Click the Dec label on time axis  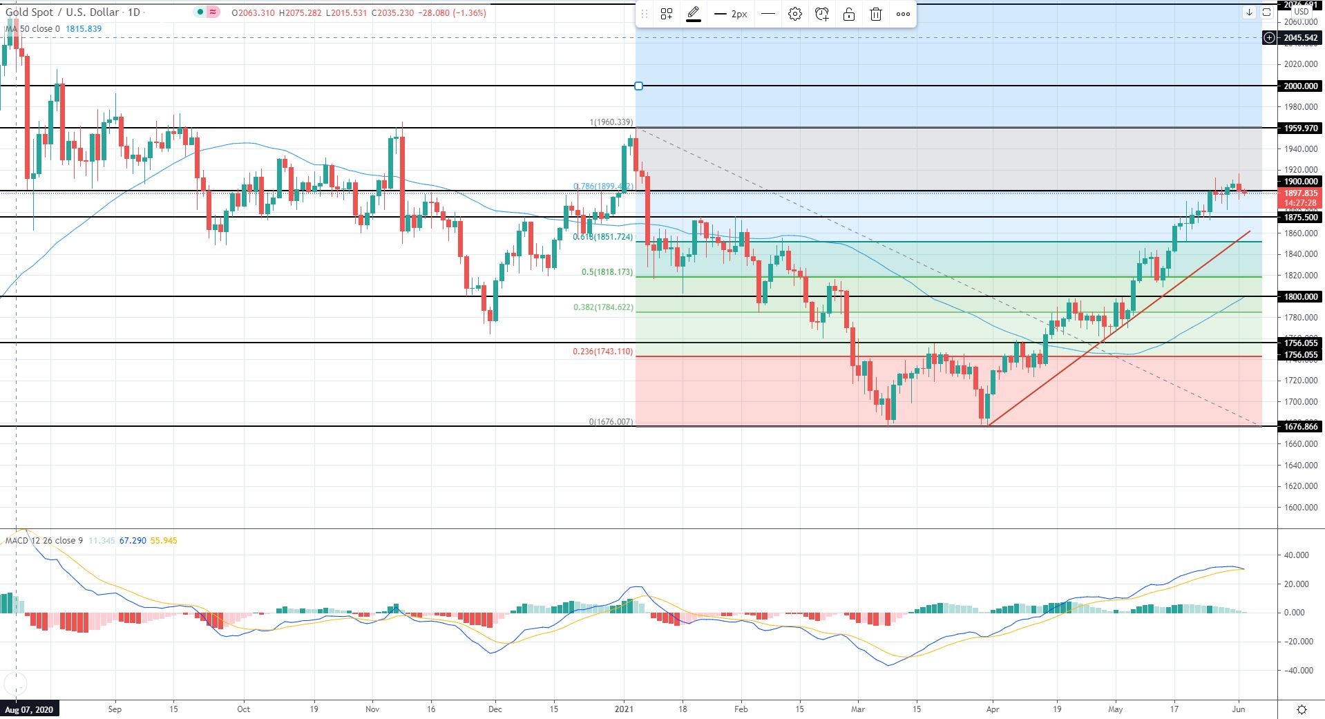[x=495, y=709]
